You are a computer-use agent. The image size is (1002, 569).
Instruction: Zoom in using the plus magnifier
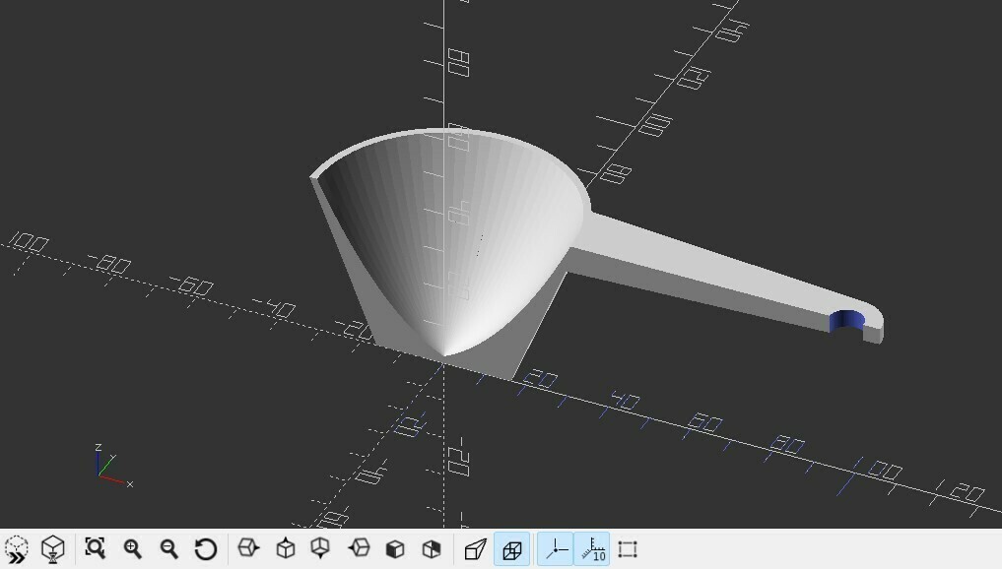coord(132,548)
